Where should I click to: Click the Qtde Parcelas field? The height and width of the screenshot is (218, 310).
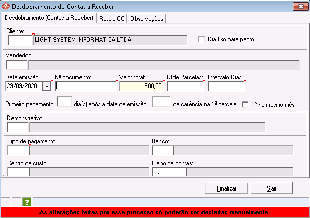click(185, 86)
